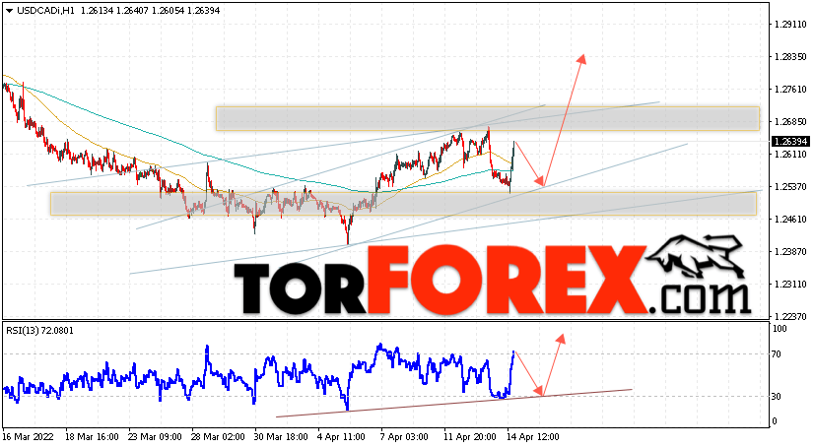Select the brown RSI support trendline
Screen dimensions: 814x448
click(x=454, y=403)
